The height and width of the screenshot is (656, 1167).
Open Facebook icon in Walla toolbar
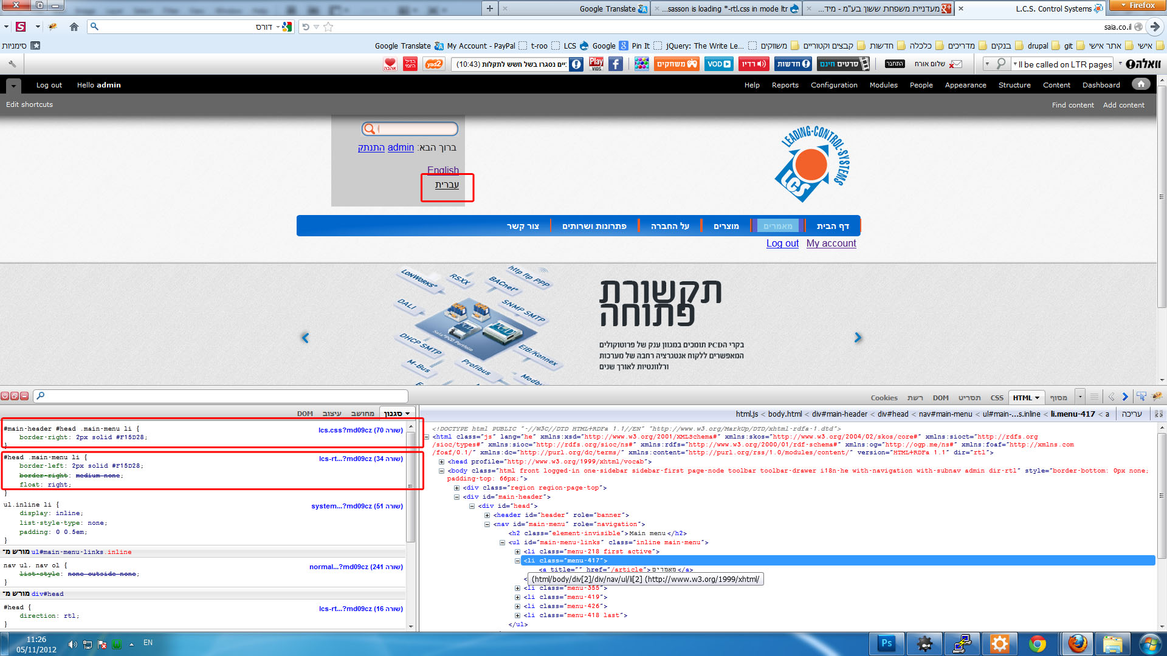616,64
